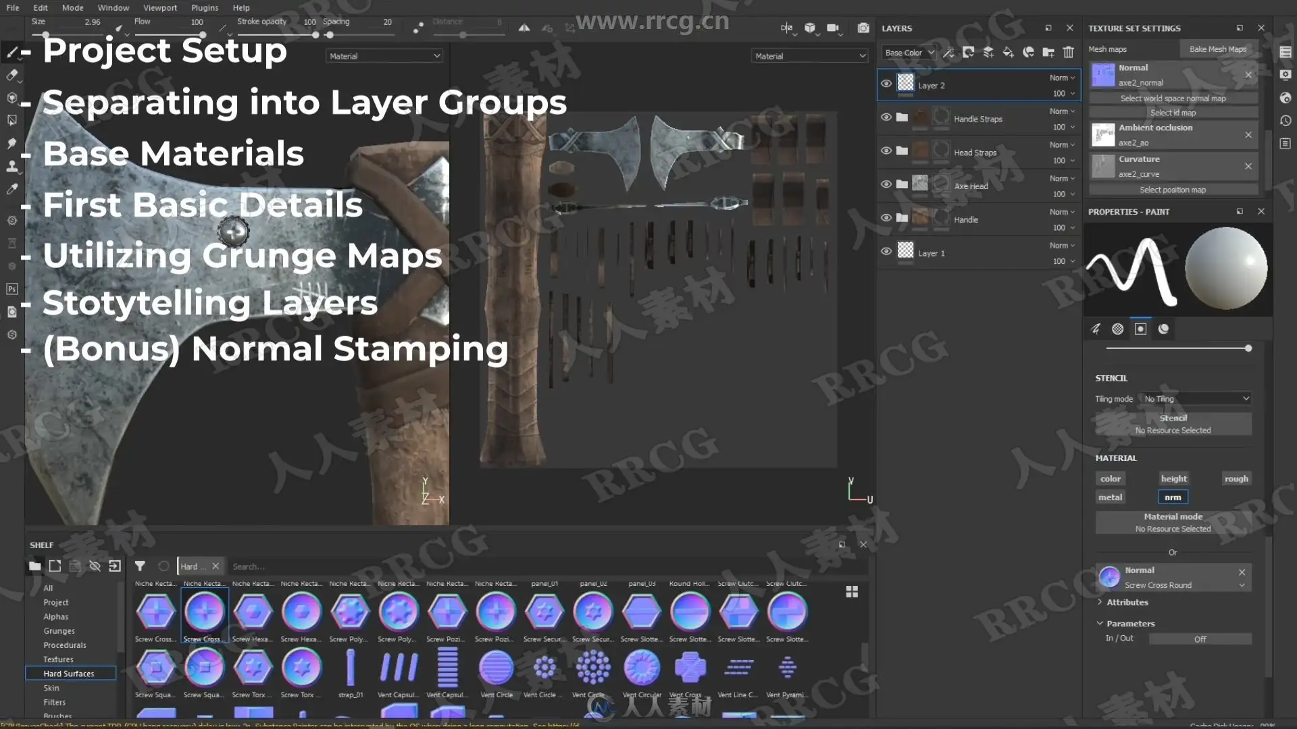Open the Viewport menu

click(159, 7)
